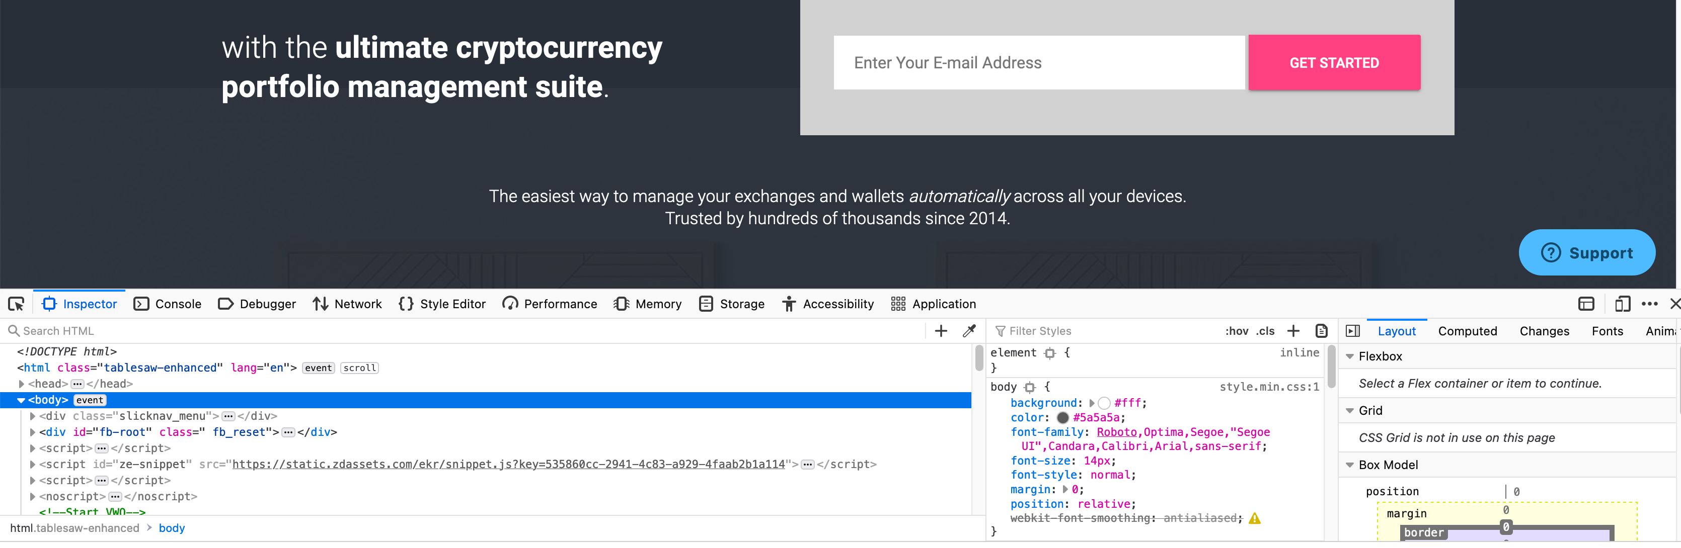Select body in the breadcrumb bar
The image size is (1681, 548).
[x=172, y=528]
